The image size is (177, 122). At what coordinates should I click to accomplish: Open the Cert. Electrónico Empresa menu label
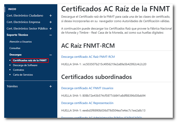[x=23, y=22]
